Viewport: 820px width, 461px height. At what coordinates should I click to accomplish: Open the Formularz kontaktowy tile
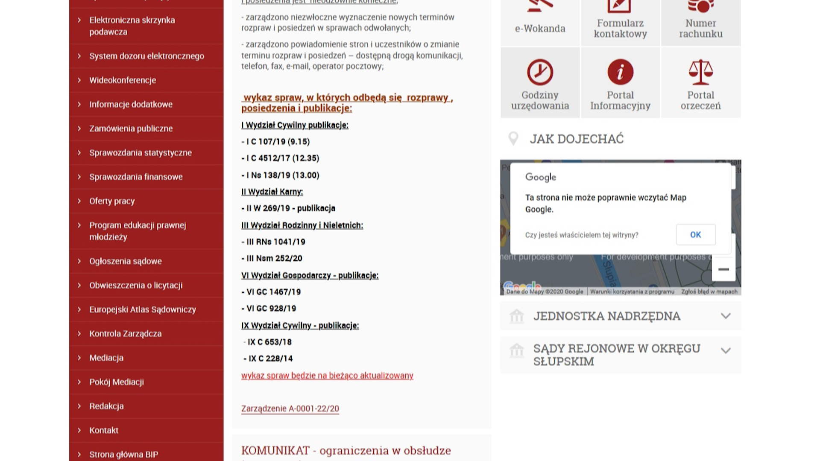(620, 23)
